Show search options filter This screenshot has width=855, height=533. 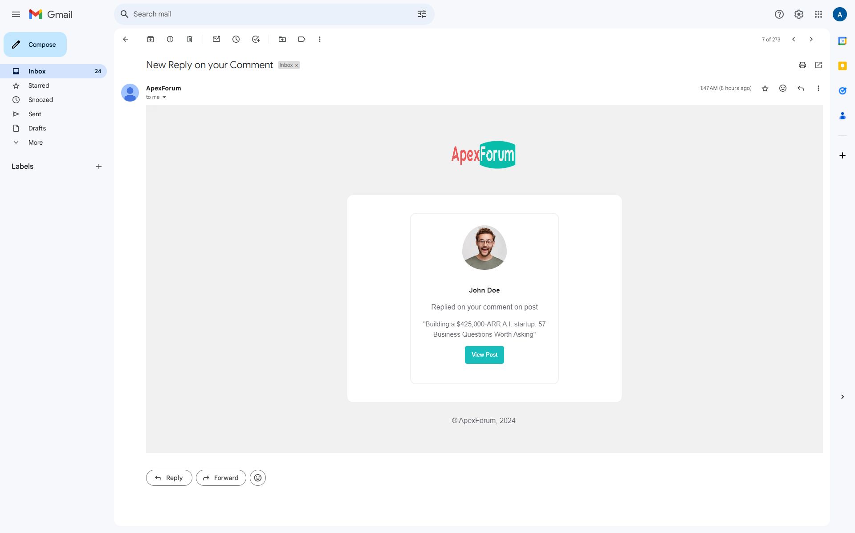point(422,14)
